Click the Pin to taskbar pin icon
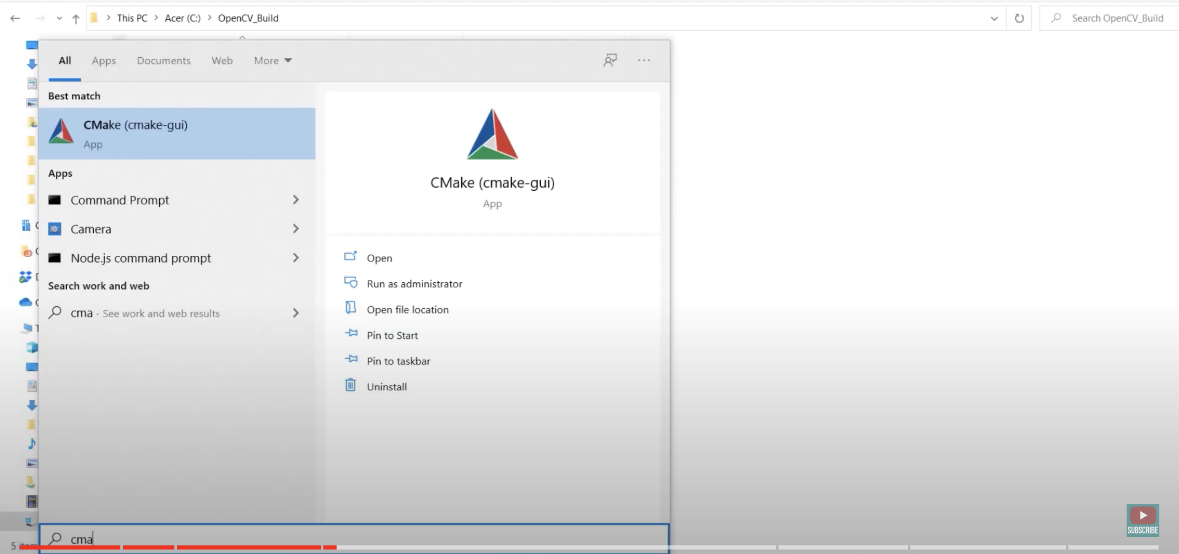The width and height of the screenshot is (1179, 554). pyautogui.click(x=351, y=359)
